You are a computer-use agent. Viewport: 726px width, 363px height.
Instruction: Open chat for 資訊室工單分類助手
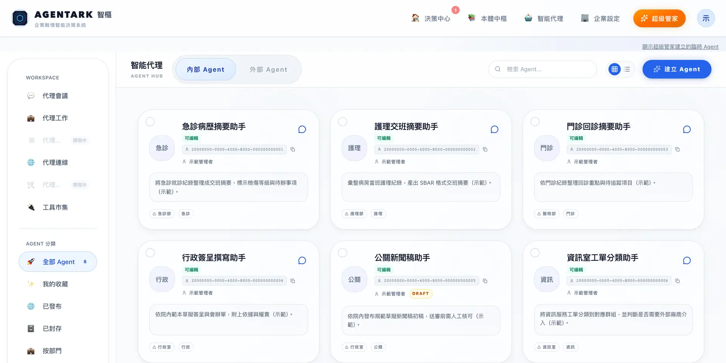687,261
